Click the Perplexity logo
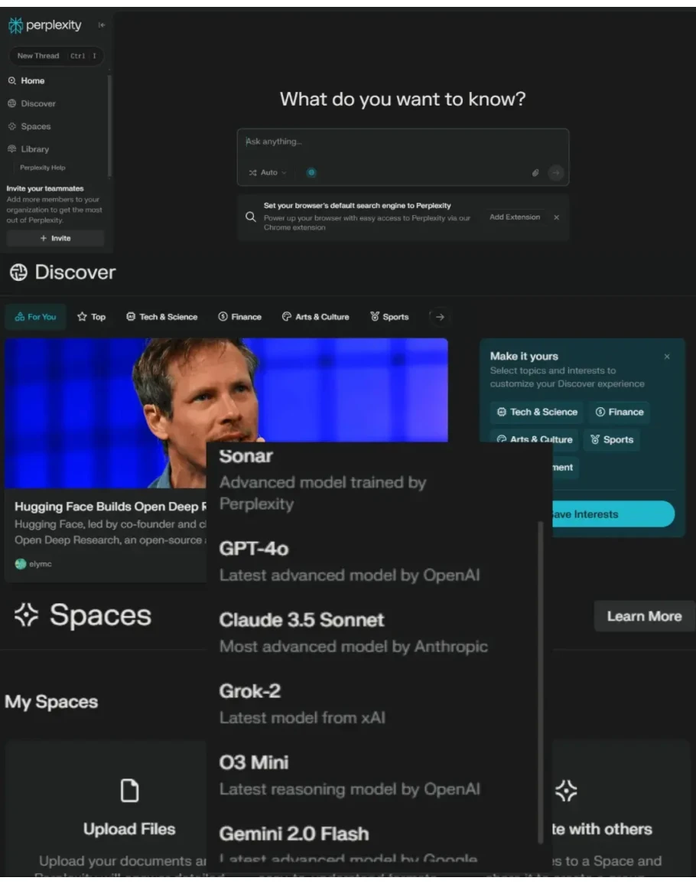 (45, 25)
